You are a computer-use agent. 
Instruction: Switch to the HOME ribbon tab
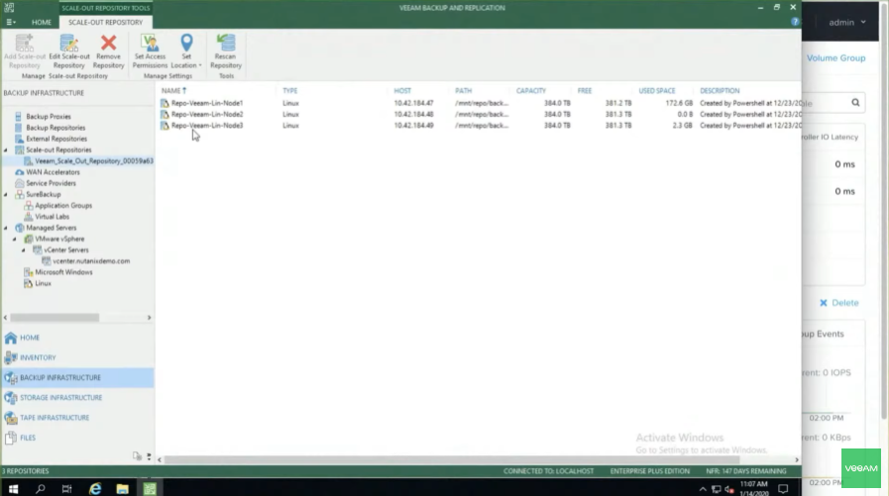click(42, 22)
